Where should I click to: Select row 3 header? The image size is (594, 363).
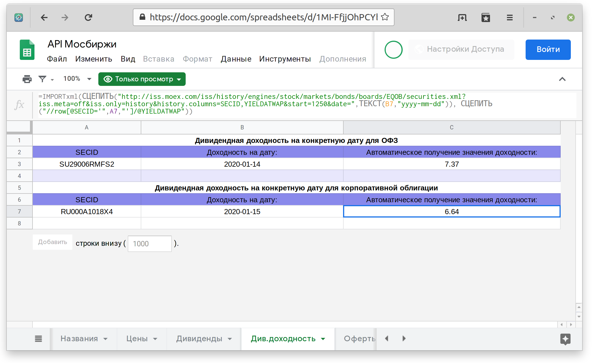tap(19, 164)
